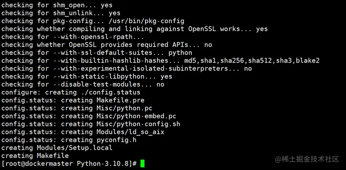Viewport: 346px width, 170px height.
Task: Click the 'creating Makefile' output line
Action: click(35, 156)
